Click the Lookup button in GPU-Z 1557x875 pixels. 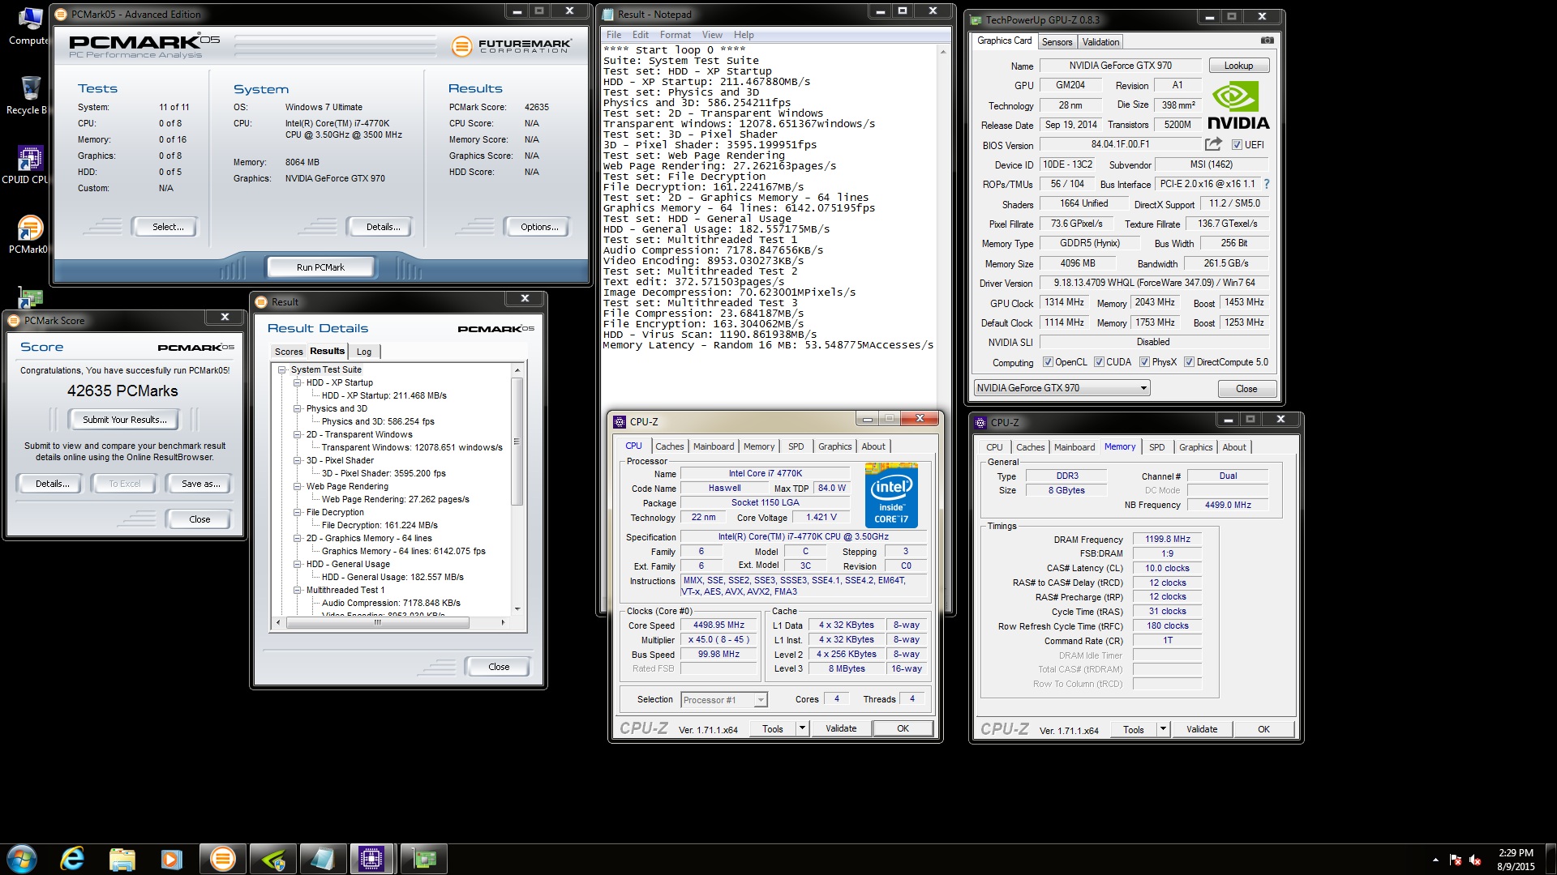[1238, 66]
